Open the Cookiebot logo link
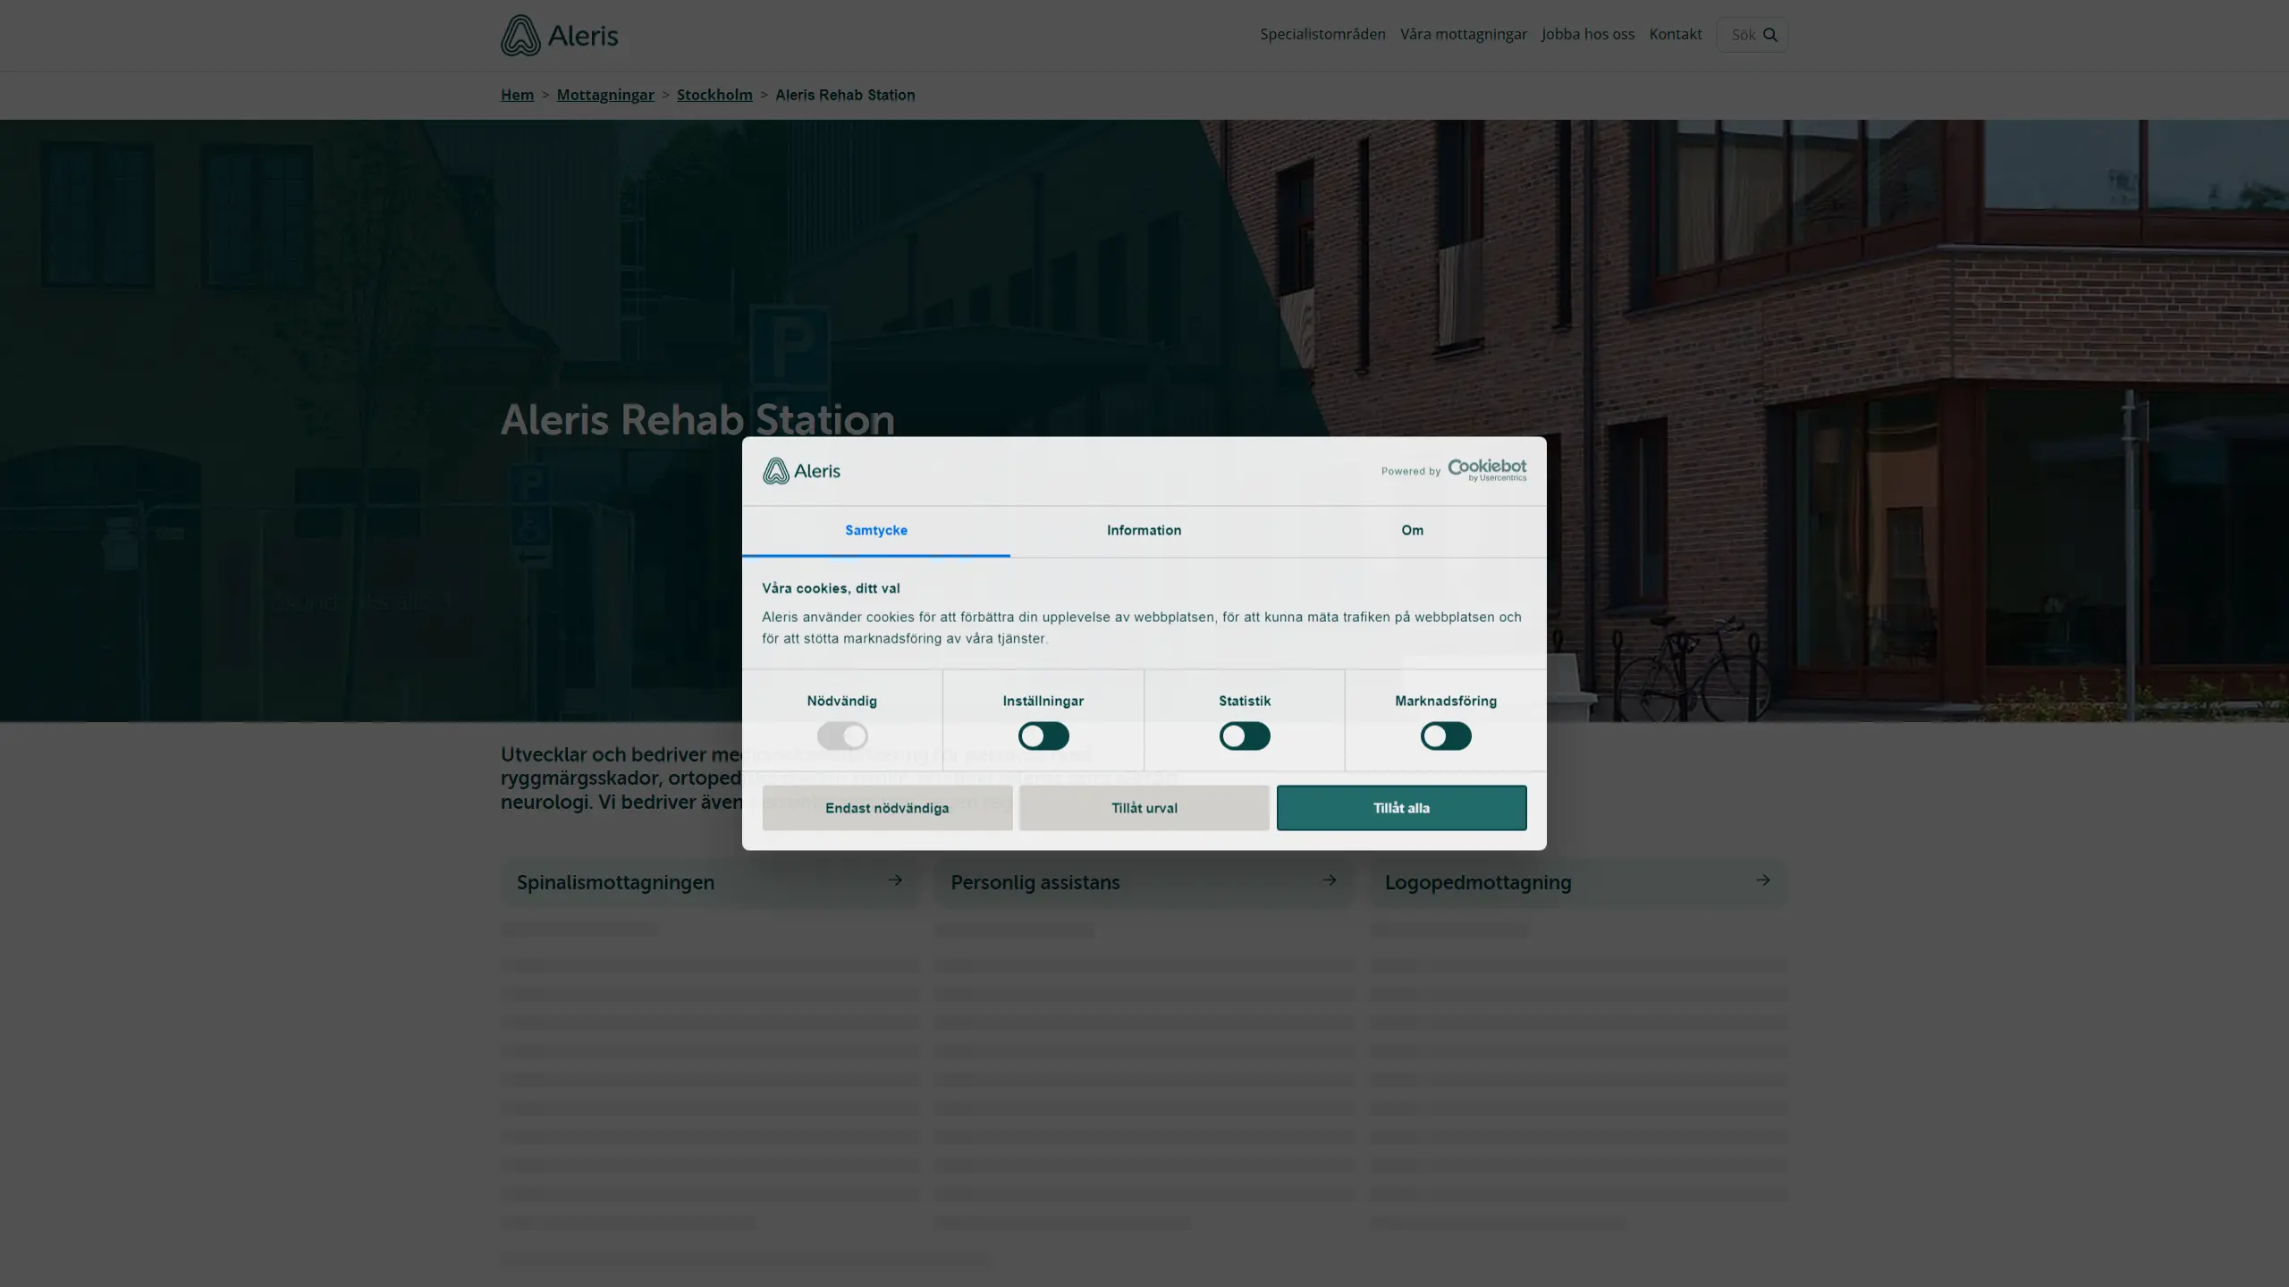Viewport: 2289px width, 1287px height. pyautogui.click(x=1487, y=470)
